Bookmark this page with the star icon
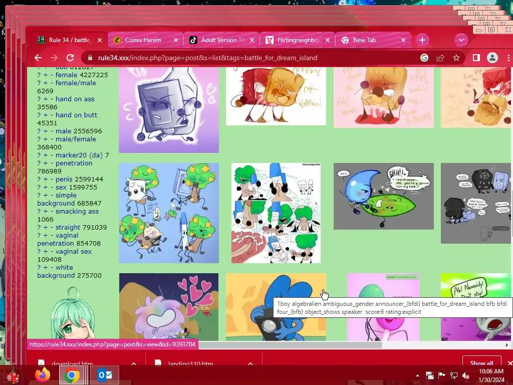 [456, 58]
